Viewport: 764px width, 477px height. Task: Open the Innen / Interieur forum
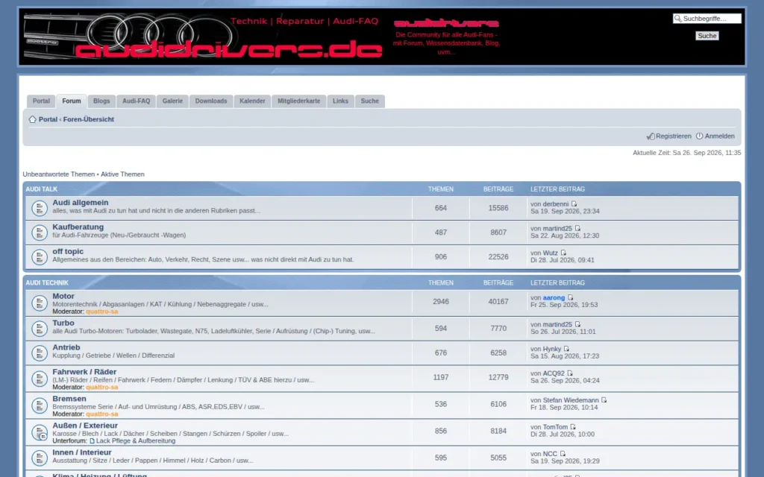[x=82, y=452]
